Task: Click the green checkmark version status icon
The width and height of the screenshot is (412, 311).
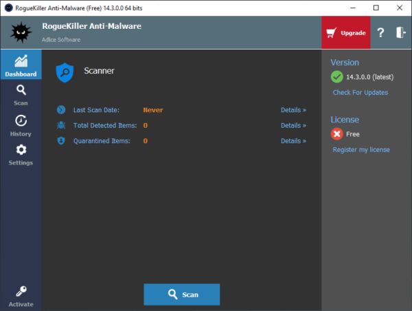Action: 337,77
